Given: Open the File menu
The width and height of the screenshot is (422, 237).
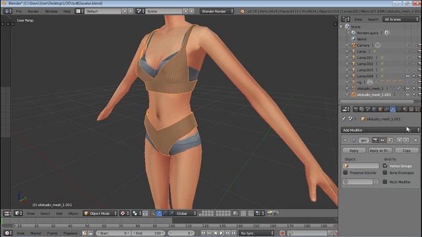Looking at the screenshot, I should click(19, 11).
